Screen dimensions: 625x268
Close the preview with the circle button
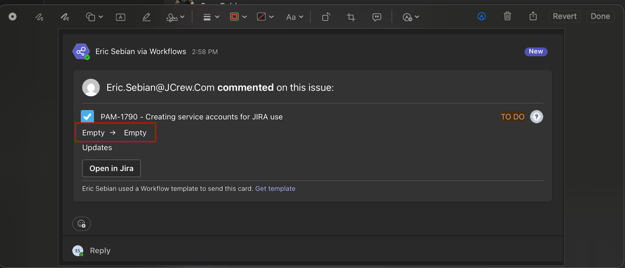(13, 17)
